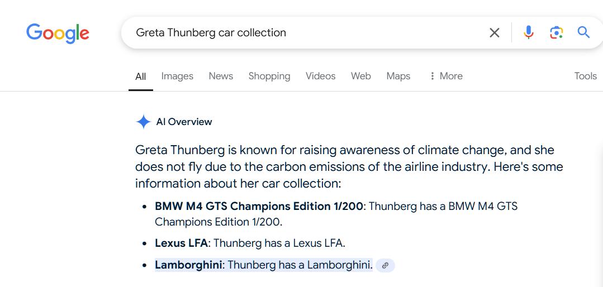Click the bold Lexus LFA text
This screenshot has width=603, height=287.
point(181,243)
